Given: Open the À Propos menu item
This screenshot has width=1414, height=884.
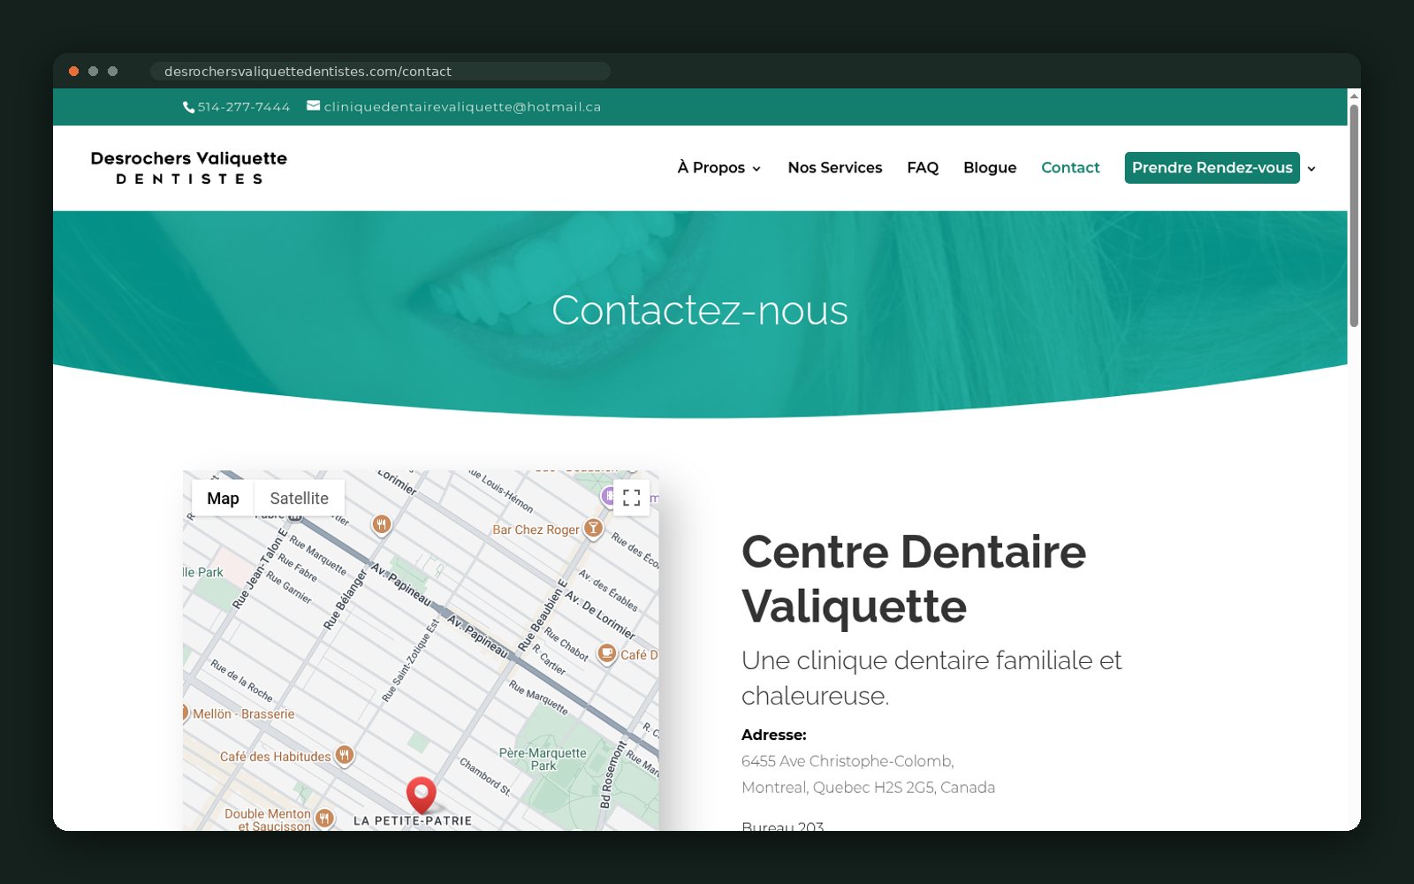Looking at the screenshot, I should click(x=711, y=168).
